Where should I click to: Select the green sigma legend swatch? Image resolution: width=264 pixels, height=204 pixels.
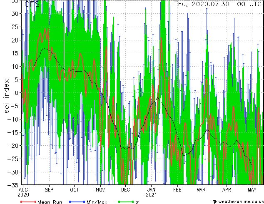click(126, 202)
